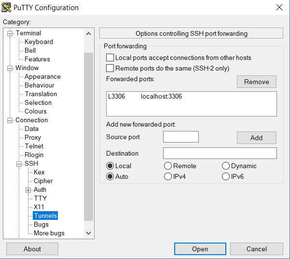Collapse the Terminal tree node

[x=10, y=33]
